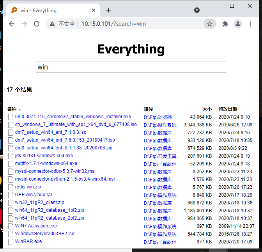Open path link of jdk-8u181 row
Image resolution: width=262 pixels, height=252 pixels.
coord(160,156)
